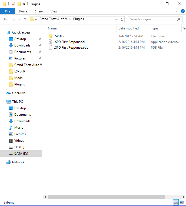
Task: Click the search magnifier icon
Action: (x=178, y=19)
